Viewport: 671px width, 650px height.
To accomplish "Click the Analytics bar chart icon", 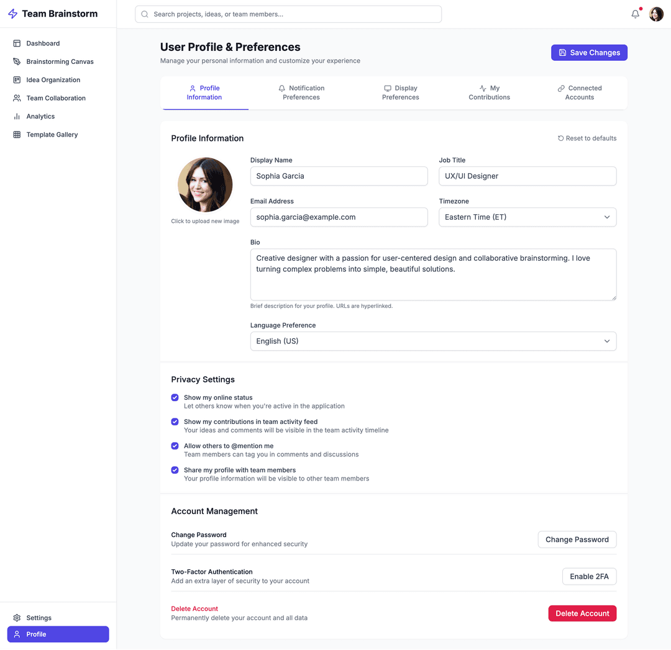I will click(x=17, y=117).
